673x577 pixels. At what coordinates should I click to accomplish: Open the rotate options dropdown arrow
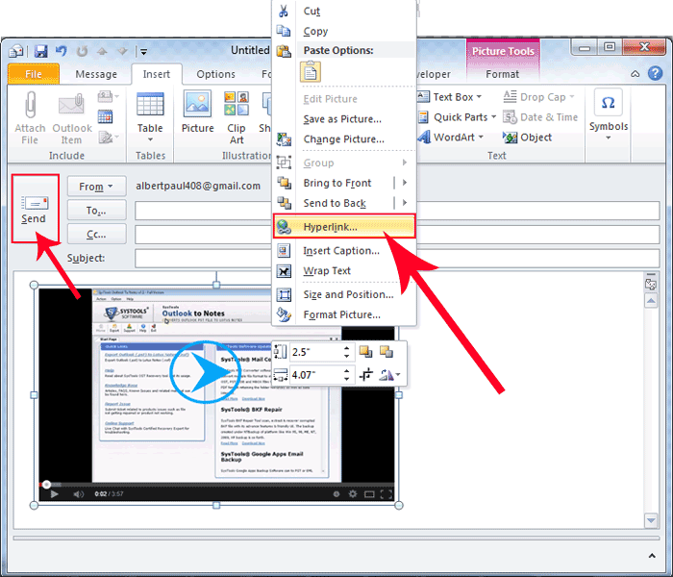(x=398, y=375)
